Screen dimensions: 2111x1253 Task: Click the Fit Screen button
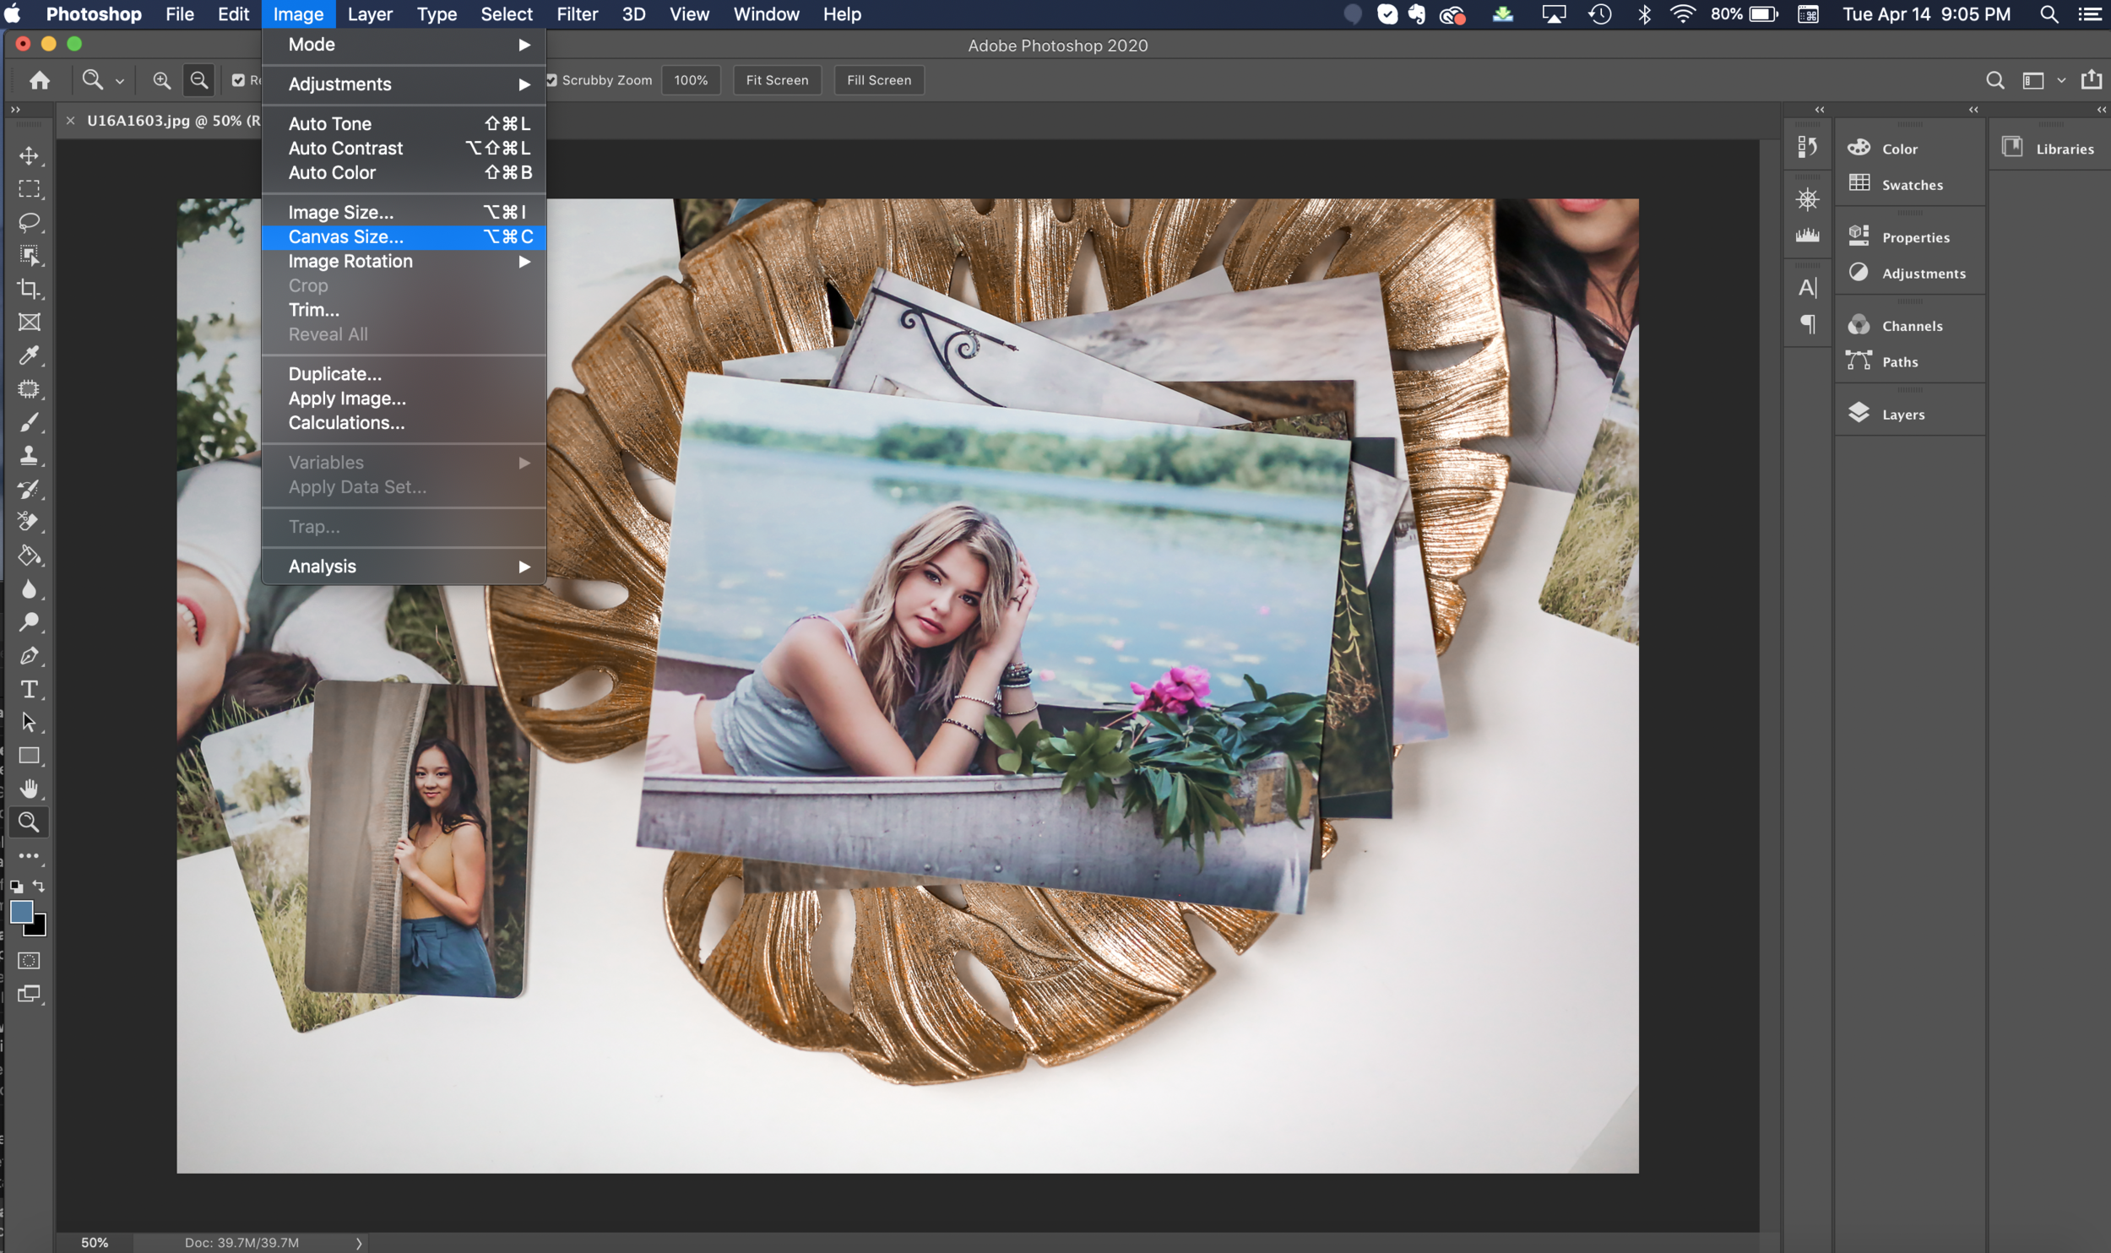point(777,80)
